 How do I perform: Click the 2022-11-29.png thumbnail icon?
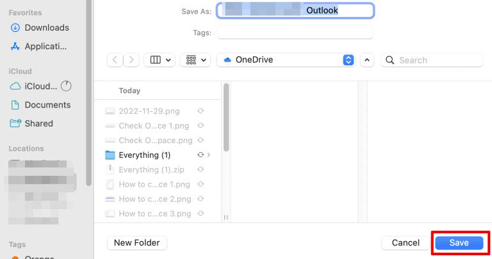pos(110,111)
